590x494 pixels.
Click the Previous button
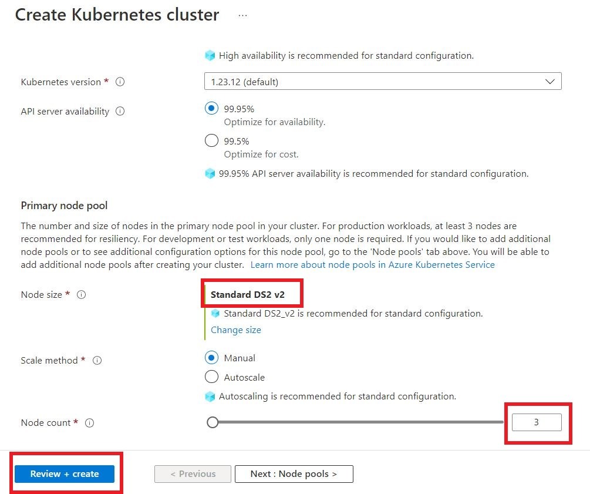coord(193,473)
